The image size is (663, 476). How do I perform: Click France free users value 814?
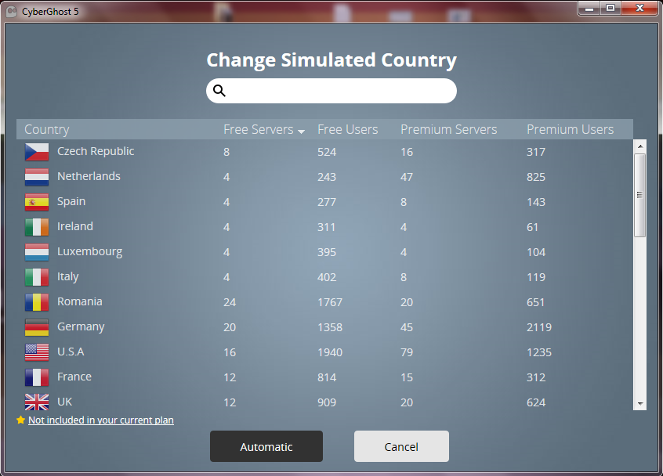pos(327,377)
